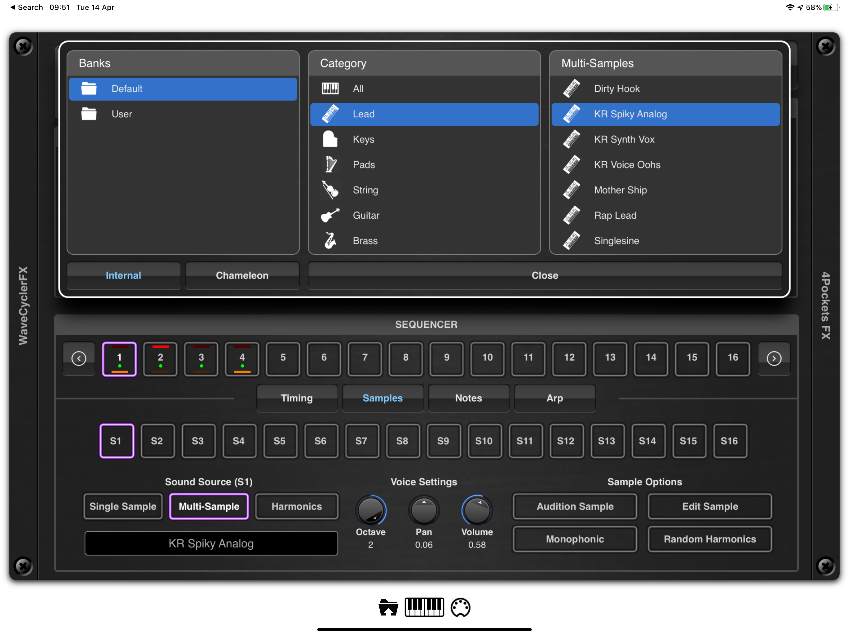Viewport: 849px width, 636px height.
Task: Toggle Harmonics sound source
Action: coord(297,506)
